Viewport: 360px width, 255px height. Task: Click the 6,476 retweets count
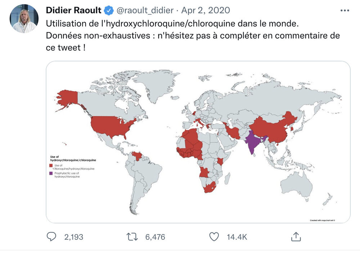[x=155, y=237]
